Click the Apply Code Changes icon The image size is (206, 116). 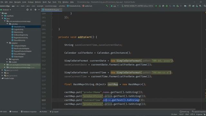163,6
